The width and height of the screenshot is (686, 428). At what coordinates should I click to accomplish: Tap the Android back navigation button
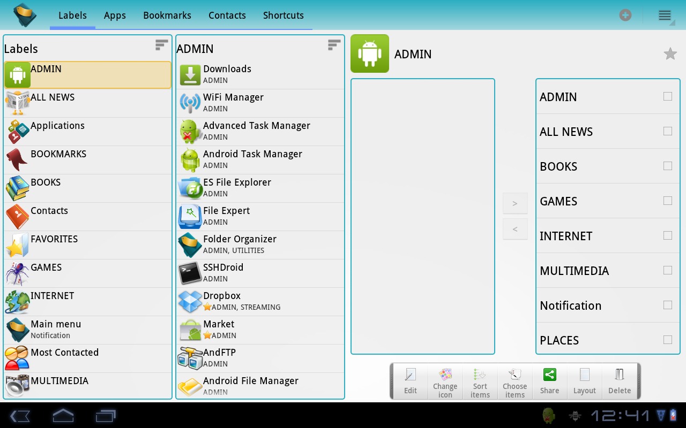tap(20, 416)
